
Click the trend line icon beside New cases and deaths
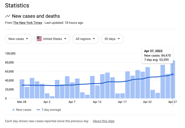[8, 16]
